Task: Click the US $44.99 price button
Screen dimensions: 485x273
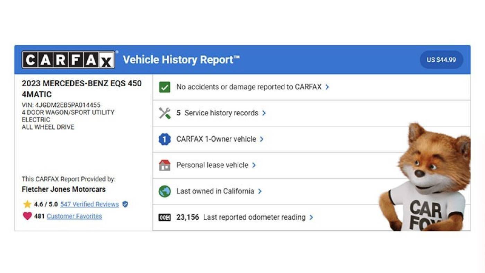Action: [x=441, y=60]
